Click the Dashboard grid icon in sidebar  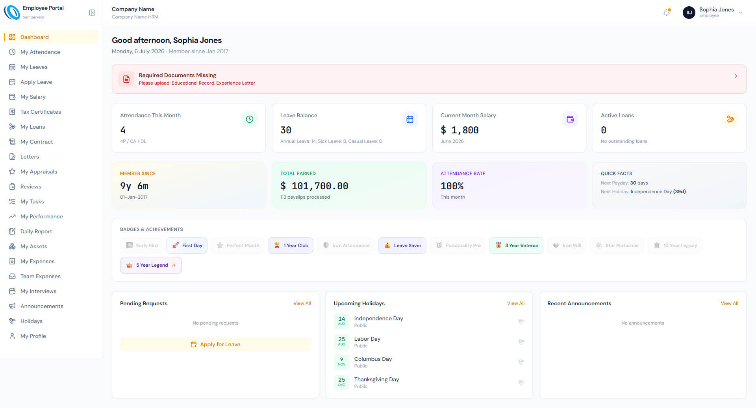(x=12, y=37)
